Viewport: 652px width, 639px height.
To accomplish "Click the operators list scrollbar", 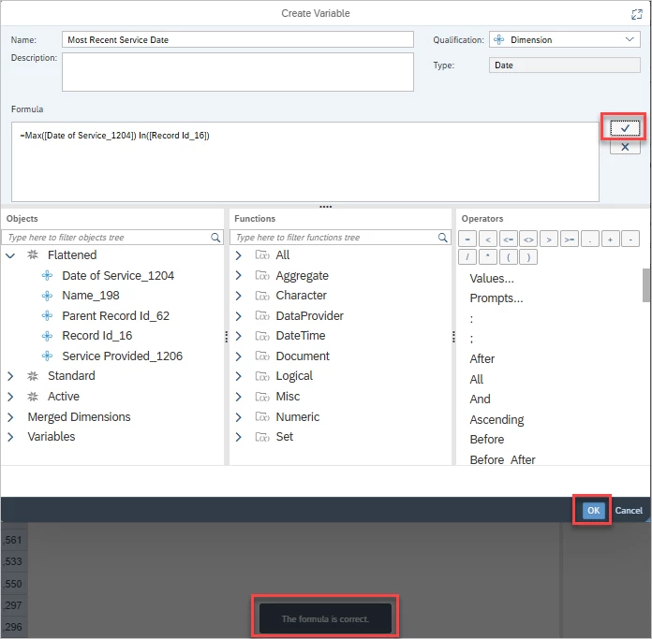I will [646, 284].
